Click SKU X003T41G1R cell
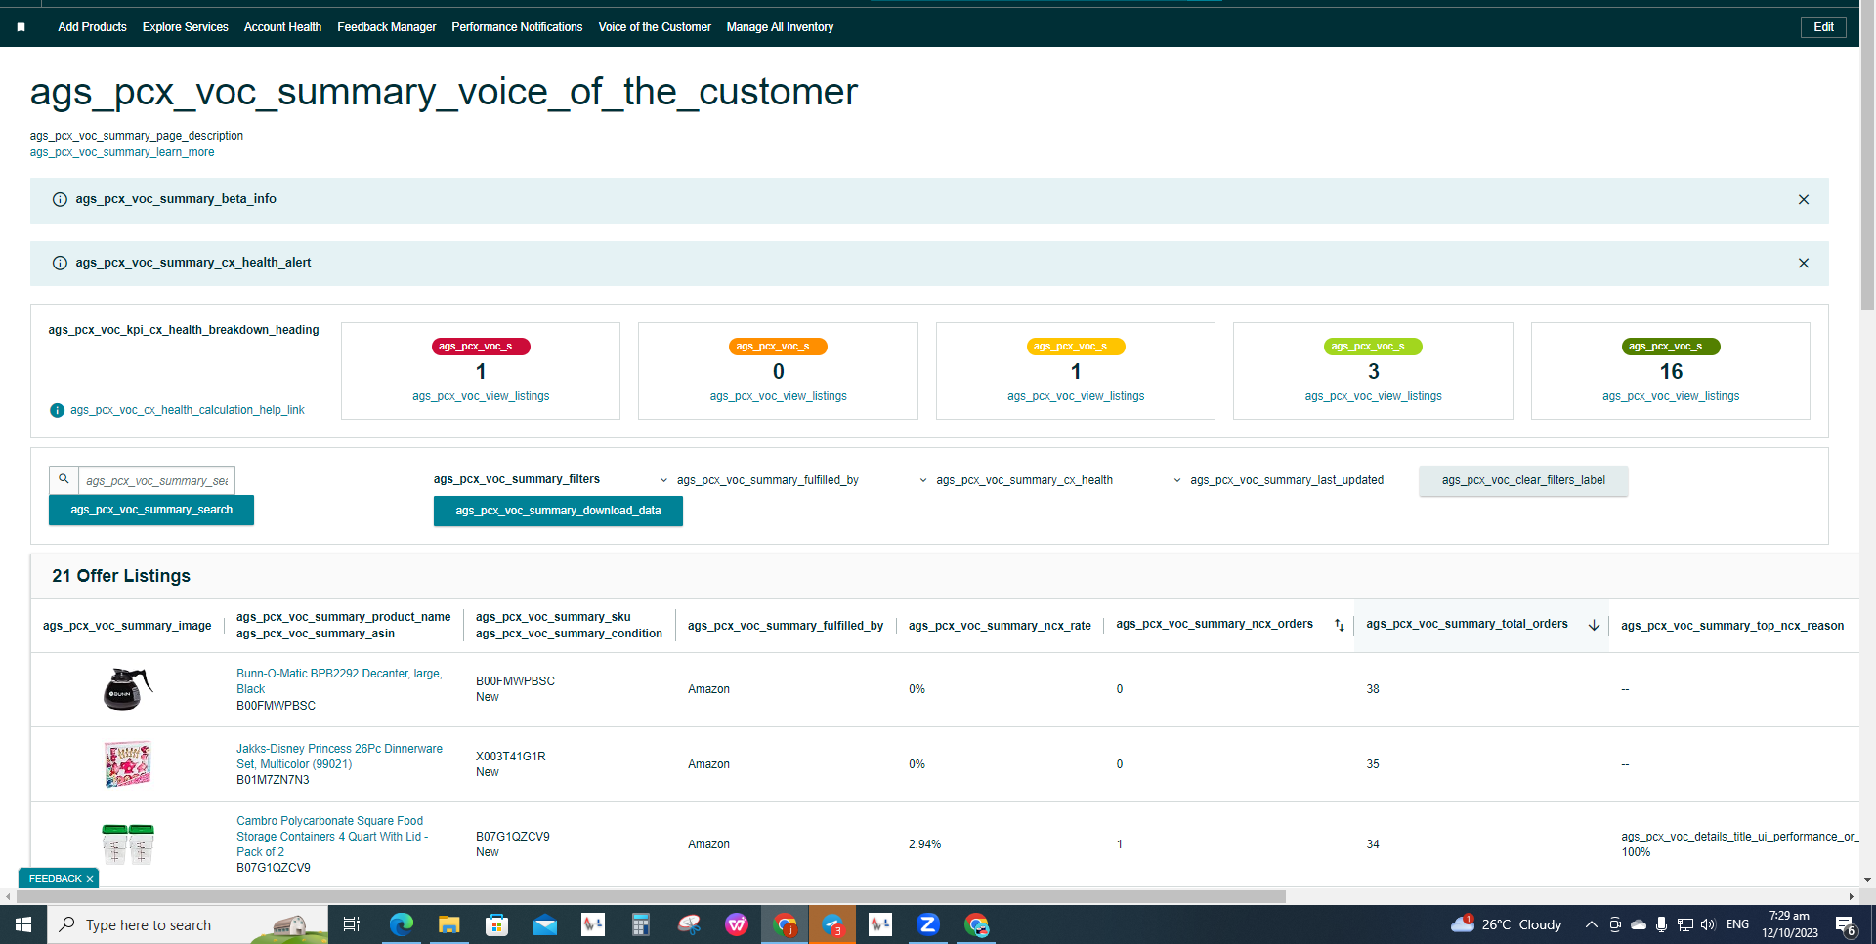This screenshot has height=944, width=1876. tap(511, 757)
